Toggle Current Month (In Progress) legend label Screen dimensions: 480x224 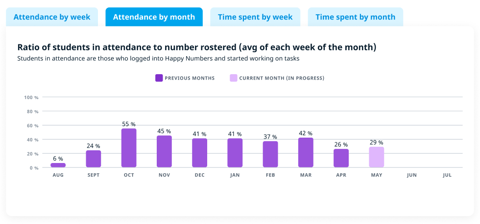(x=282, y=78)
